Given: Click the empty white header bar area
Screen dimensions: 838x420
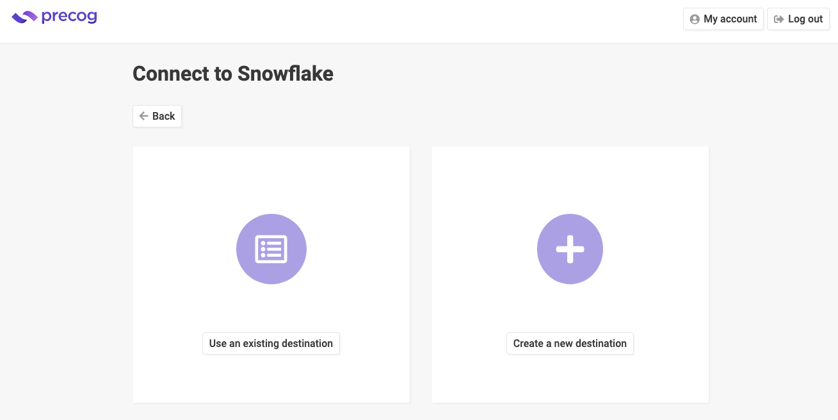Looking at the screenshot, I should [384, 21].
